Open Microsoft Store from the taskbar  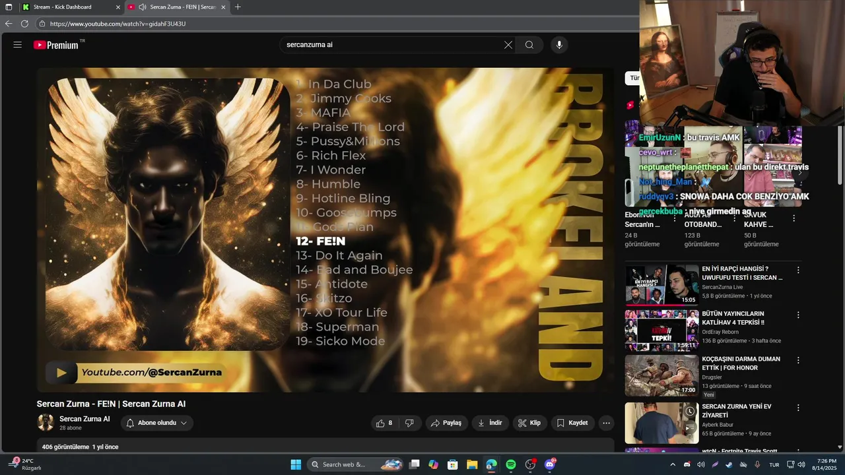(x=453, y=464)
